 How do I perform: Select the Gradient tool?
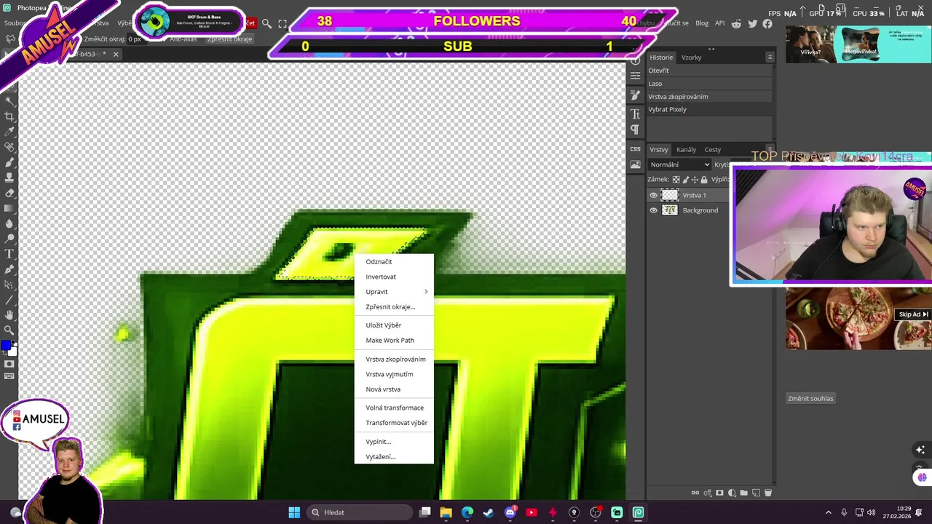tap(9, 208)
